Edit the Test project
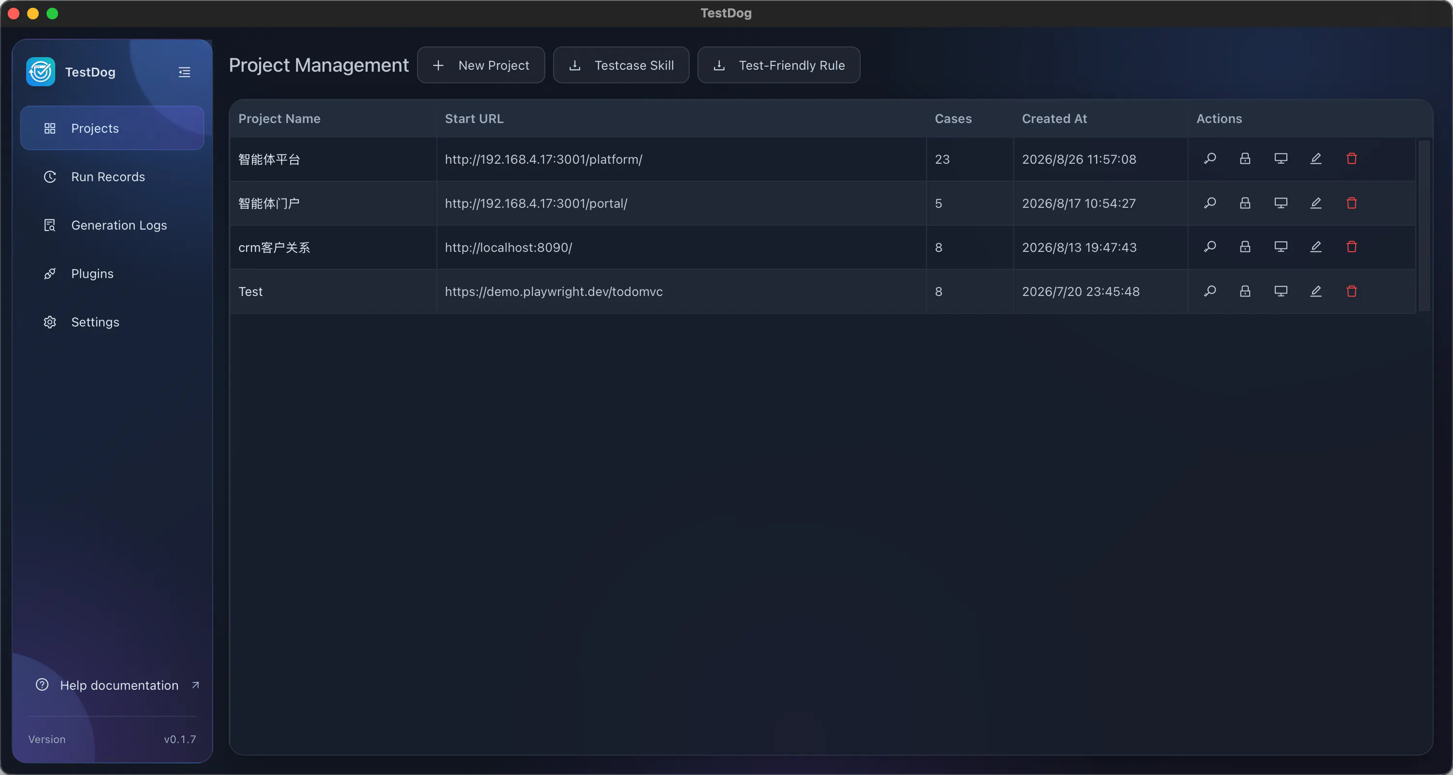Viewport: 1453px width, 775px height. pos(1316,291)
